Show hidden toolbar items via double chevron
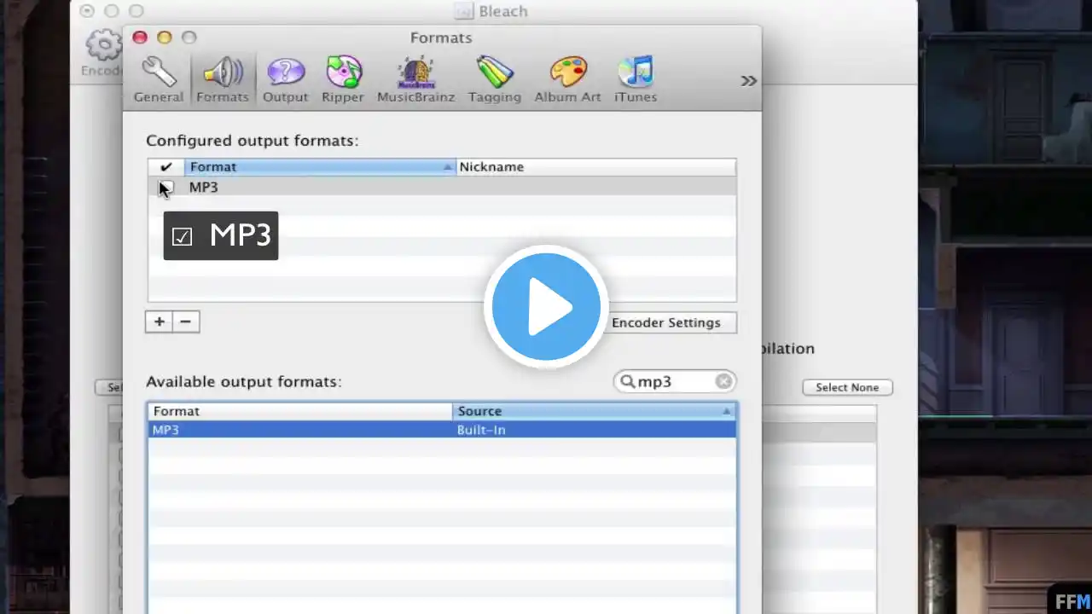This screenshot has width=1092, height=614. (748, 80)
